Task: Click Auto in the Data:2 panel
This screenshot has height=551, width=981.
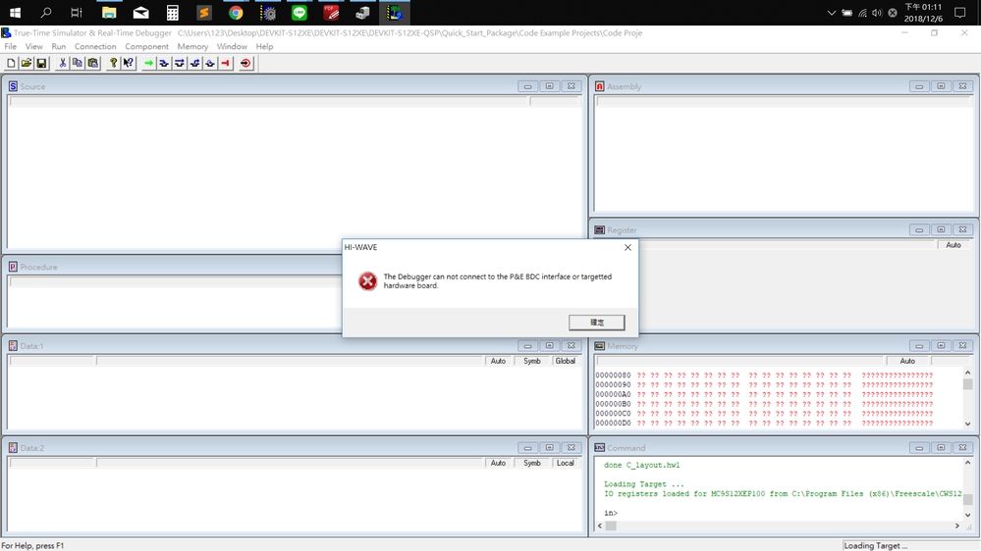Action: 498,463
